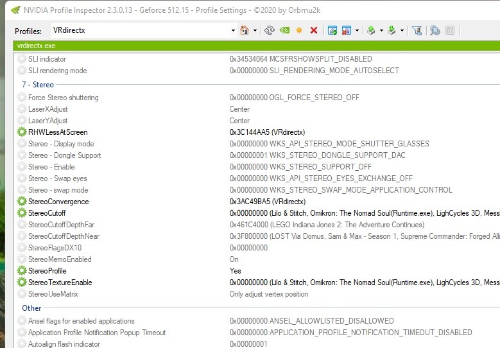Viewport: 500px width, 348px height.
Task: Open the export options dropdown arrow
Action: 381,31
